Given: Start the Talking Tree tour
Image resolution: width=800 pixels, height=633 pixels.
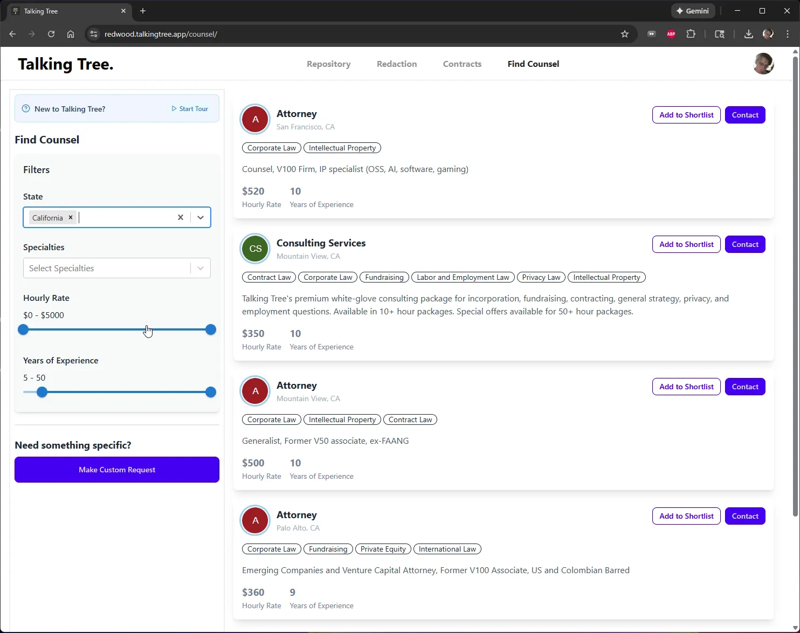Looking at the screenshot, I should [x=190, y=108].
